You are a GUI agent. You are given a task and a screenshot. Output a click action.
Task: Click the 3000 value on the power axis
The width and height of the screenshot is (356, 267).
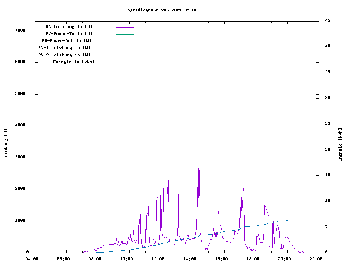[20, 157]
